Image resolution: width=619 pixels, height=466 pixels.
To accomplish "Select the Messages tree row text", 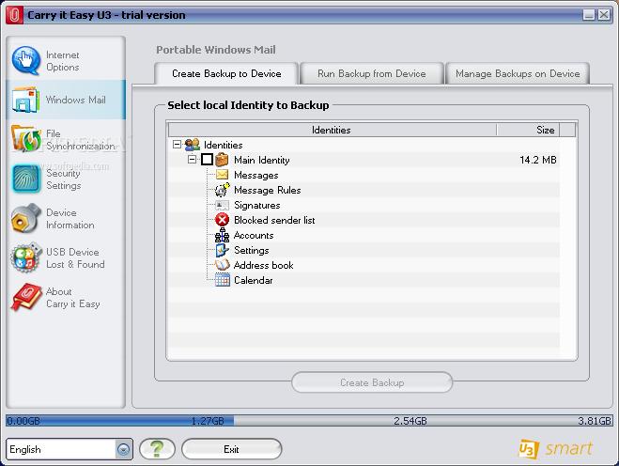I will [256, 175].
